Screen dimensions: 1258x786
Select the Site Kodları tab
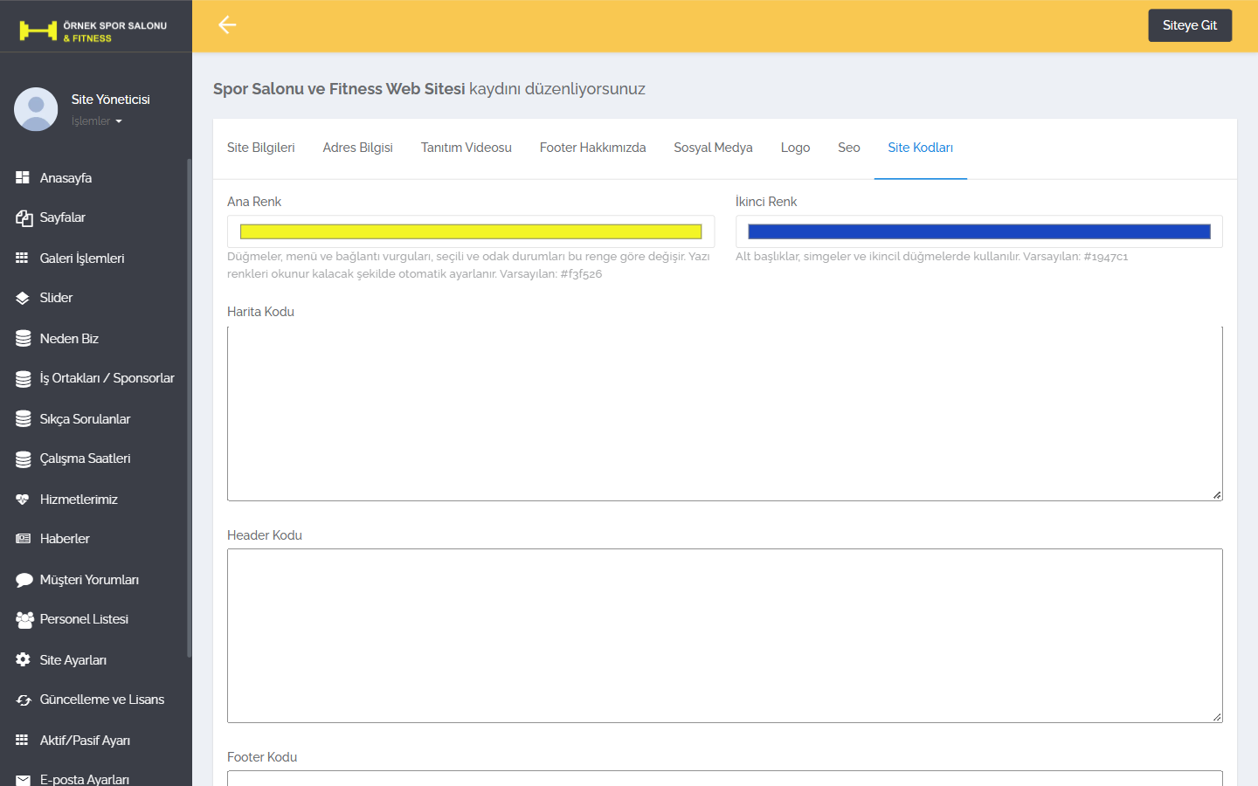click(921, 148)
